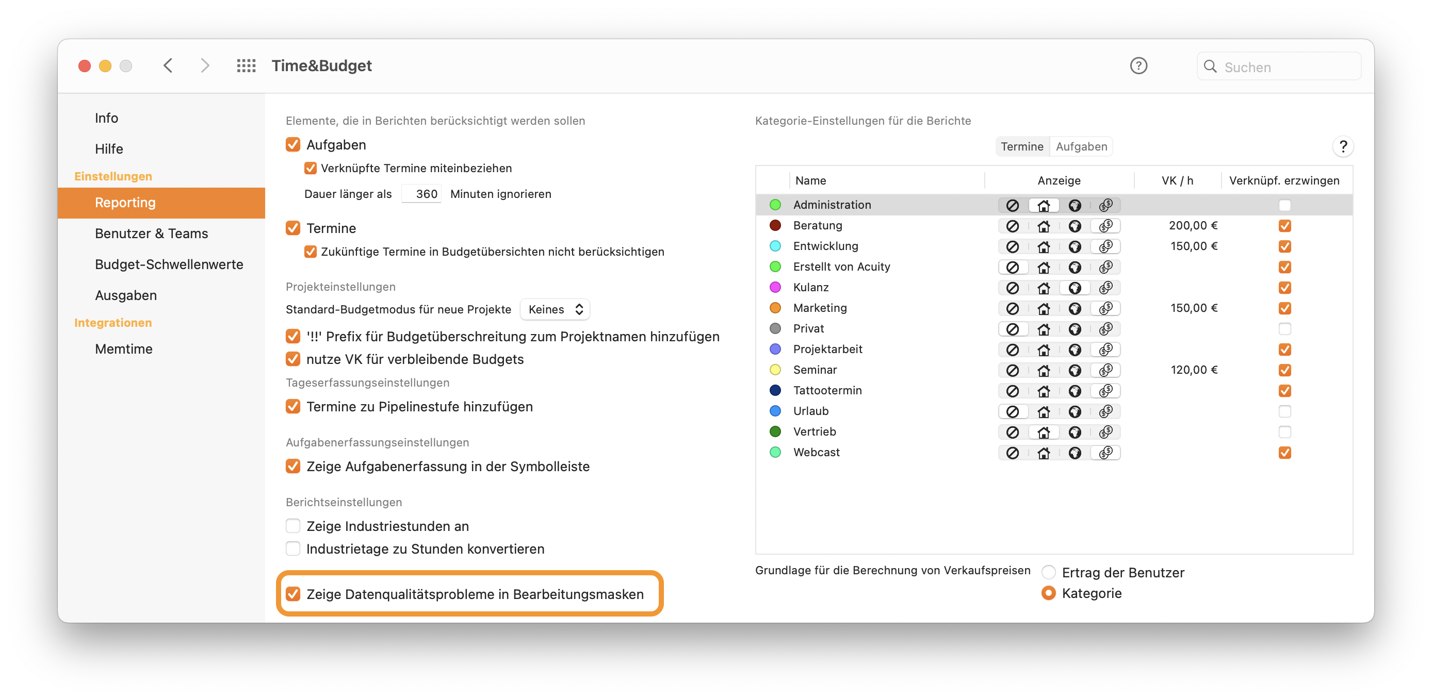1432x699 pixels.
Task: Pick the globe icon for Tattootermin
Action: 1075,391
